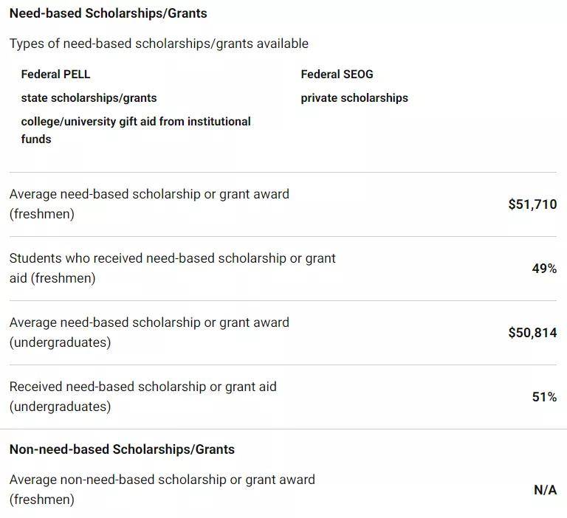This screenshot has height=518, width=567.
Task: Click the Non-need-based Scholarships/Grants heading
Action: 122,449
